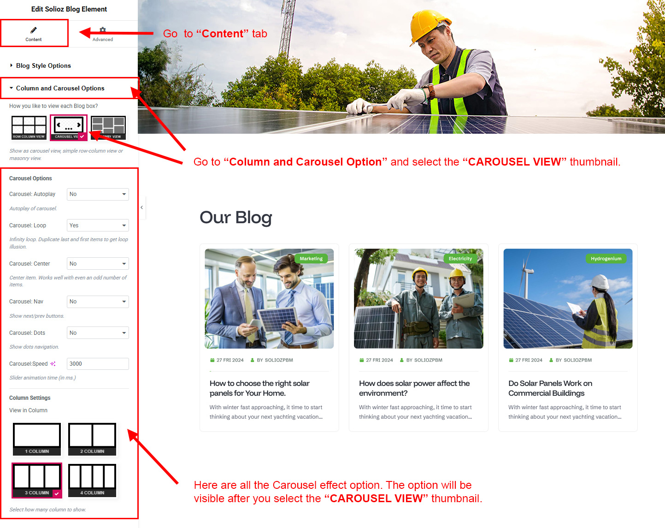Open the Carousel: Autoplay dropdown

[x=98, y=194]
